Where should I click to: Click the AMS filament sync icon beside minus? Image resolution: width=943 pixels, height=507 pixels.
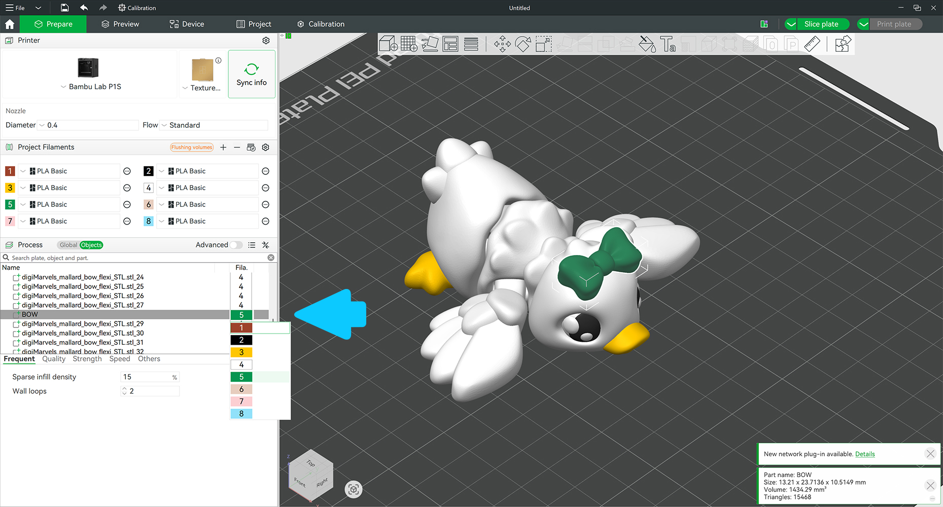click(251, 147)
